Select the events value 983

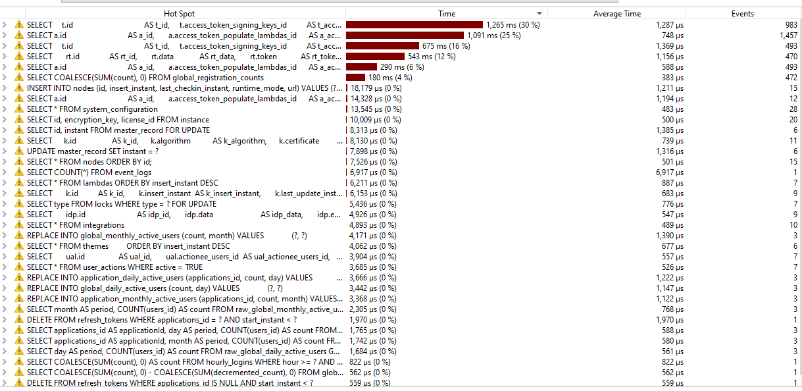(791, 25)
